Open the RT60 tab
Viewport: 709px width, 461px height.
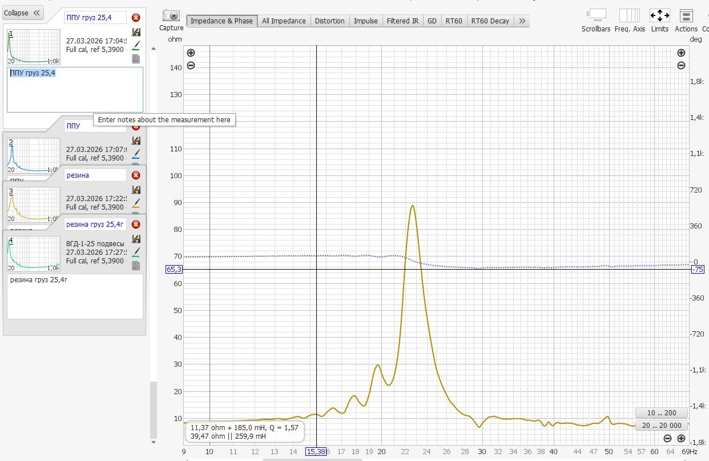454,21
